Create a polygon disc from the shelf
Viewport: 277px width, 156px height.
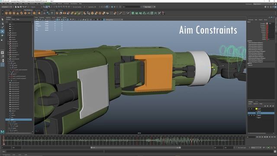(x=29, y=13)
